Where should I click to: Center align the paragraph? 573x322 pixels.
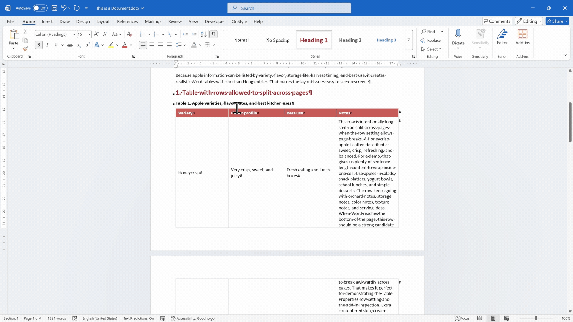click(152, 45)
